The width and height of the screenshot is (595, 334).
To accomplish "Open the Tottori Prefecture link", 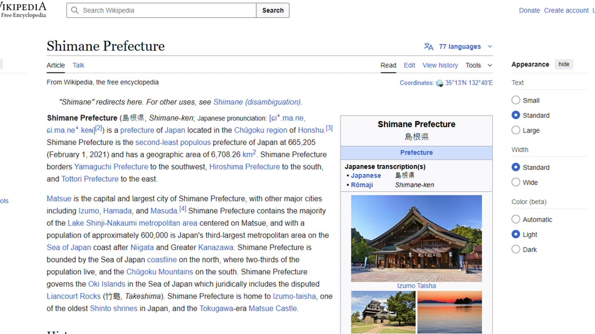I will pos(90,179).
